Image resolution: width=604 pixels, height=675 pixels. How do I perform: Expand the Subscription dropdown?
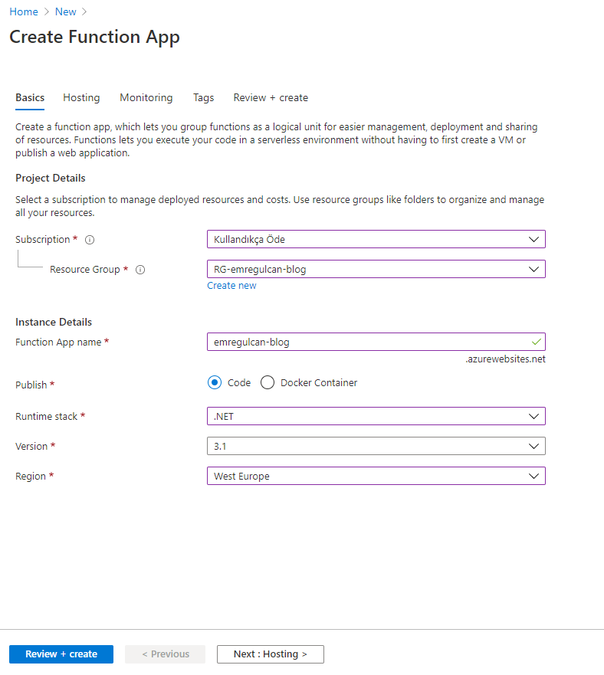[x=376, y=239]
